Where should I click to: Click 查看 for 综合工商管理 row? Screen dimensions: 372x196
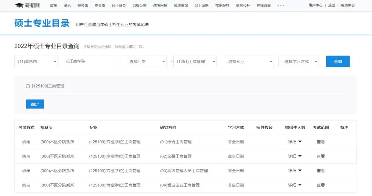point(321,142)
